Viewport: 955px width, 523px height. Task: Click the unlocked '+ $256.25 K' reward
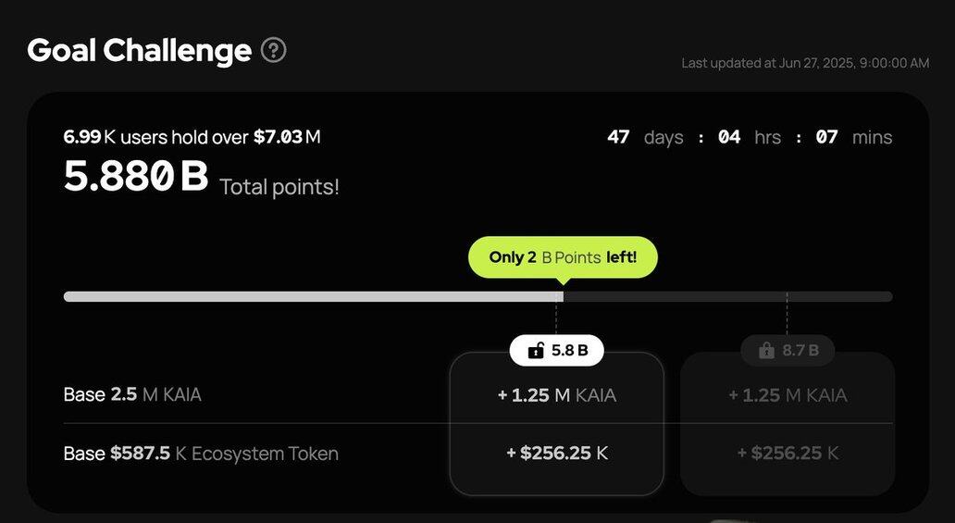(557, 454)
